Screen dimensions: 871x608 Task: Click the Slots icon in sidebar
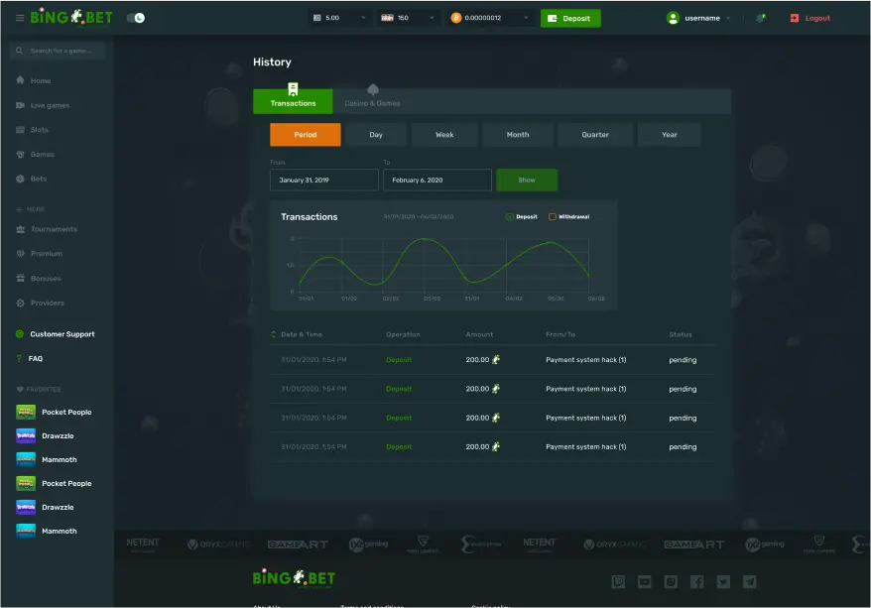21,130
